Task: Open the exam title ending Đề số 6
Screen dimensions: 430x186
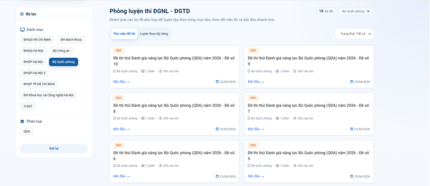Action: tap(174, 156)
